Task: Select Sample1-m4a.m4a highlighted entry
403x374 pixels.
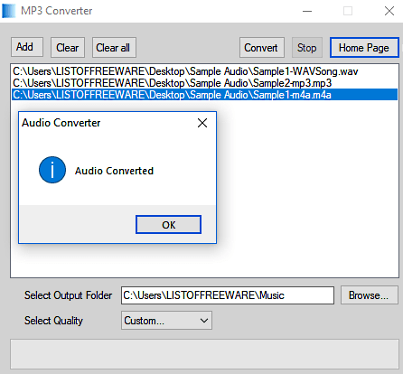Action: coord(205,95)
